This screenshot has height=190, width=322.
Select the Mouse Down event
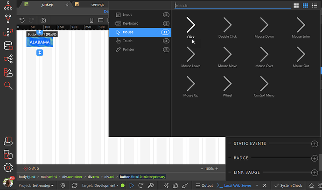(x=264, y=28)
